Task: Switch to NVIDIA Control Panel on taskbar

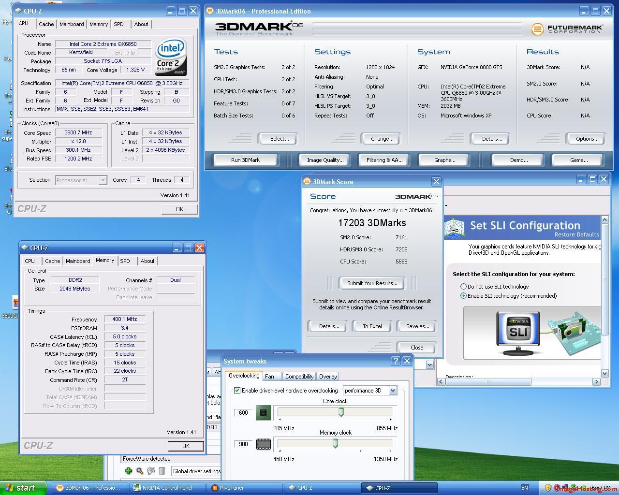Action: (168, 488)
